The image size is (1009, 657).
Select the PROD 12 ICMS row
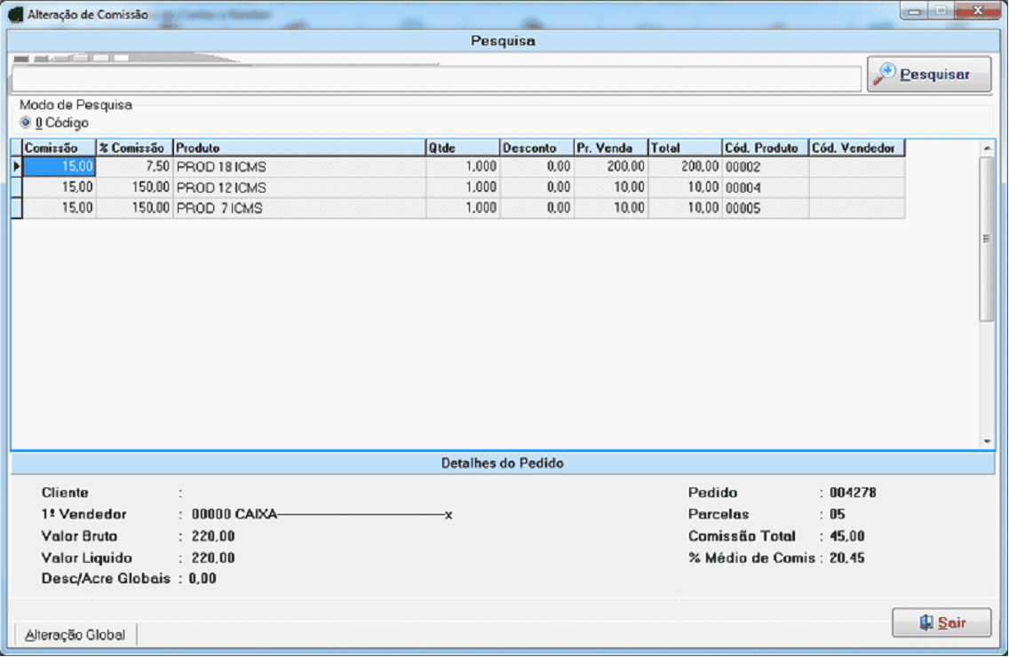tap(298, 187)
